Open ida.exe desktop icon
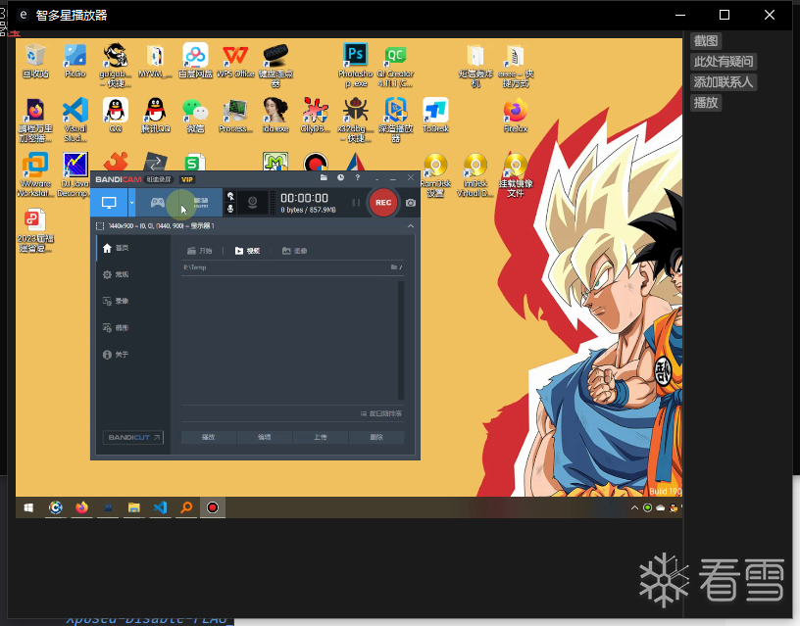 pos(275,116)
